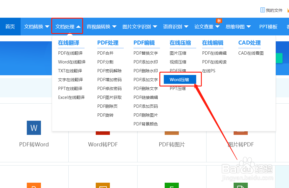This screenshot has height=188, width=289.
Task: Expand the 文档转换 dropdown
Action: point(36,26)
